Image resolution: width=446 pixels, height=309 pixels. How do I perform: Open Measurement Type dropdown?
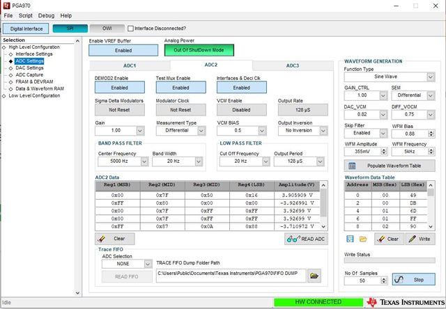pyautogui.click(x=201, y=131)
